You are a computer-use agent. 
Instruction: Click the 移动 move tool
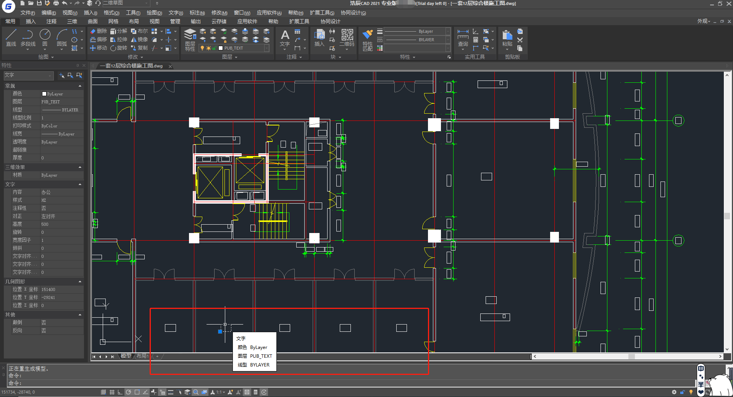click(x=98, y=48)
